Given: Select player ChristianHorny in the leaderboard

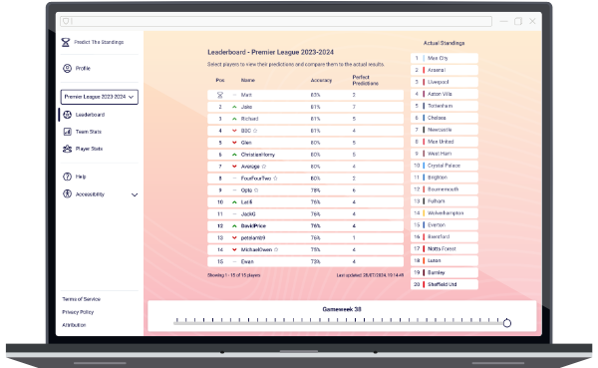Looking at the screenshot, I should tap(306, 155).
